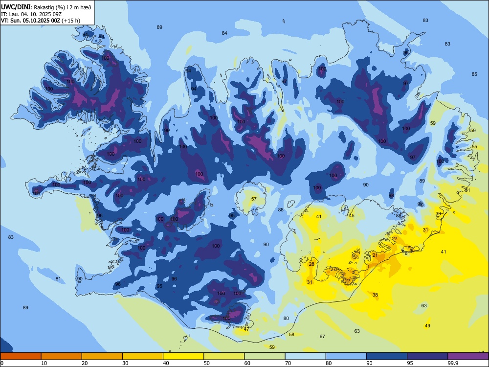
Task: Select the orange 10–20 legend color block
Action: (x=62, y=356)
